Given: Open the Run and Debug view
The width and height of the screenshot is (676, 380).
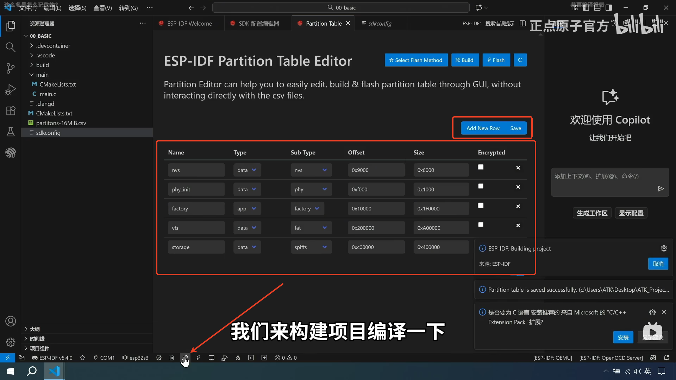Looking at the screenshot, I should click(11, 89).
